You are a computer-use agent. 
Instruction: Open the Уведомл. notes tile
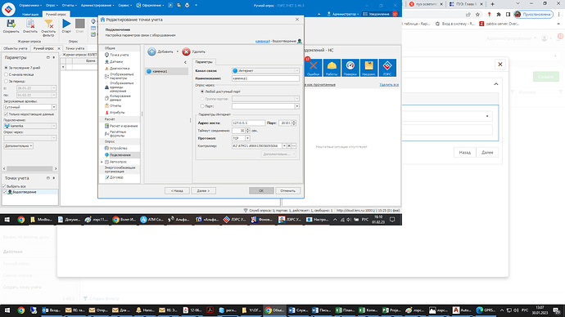click(x=368, y=68)
